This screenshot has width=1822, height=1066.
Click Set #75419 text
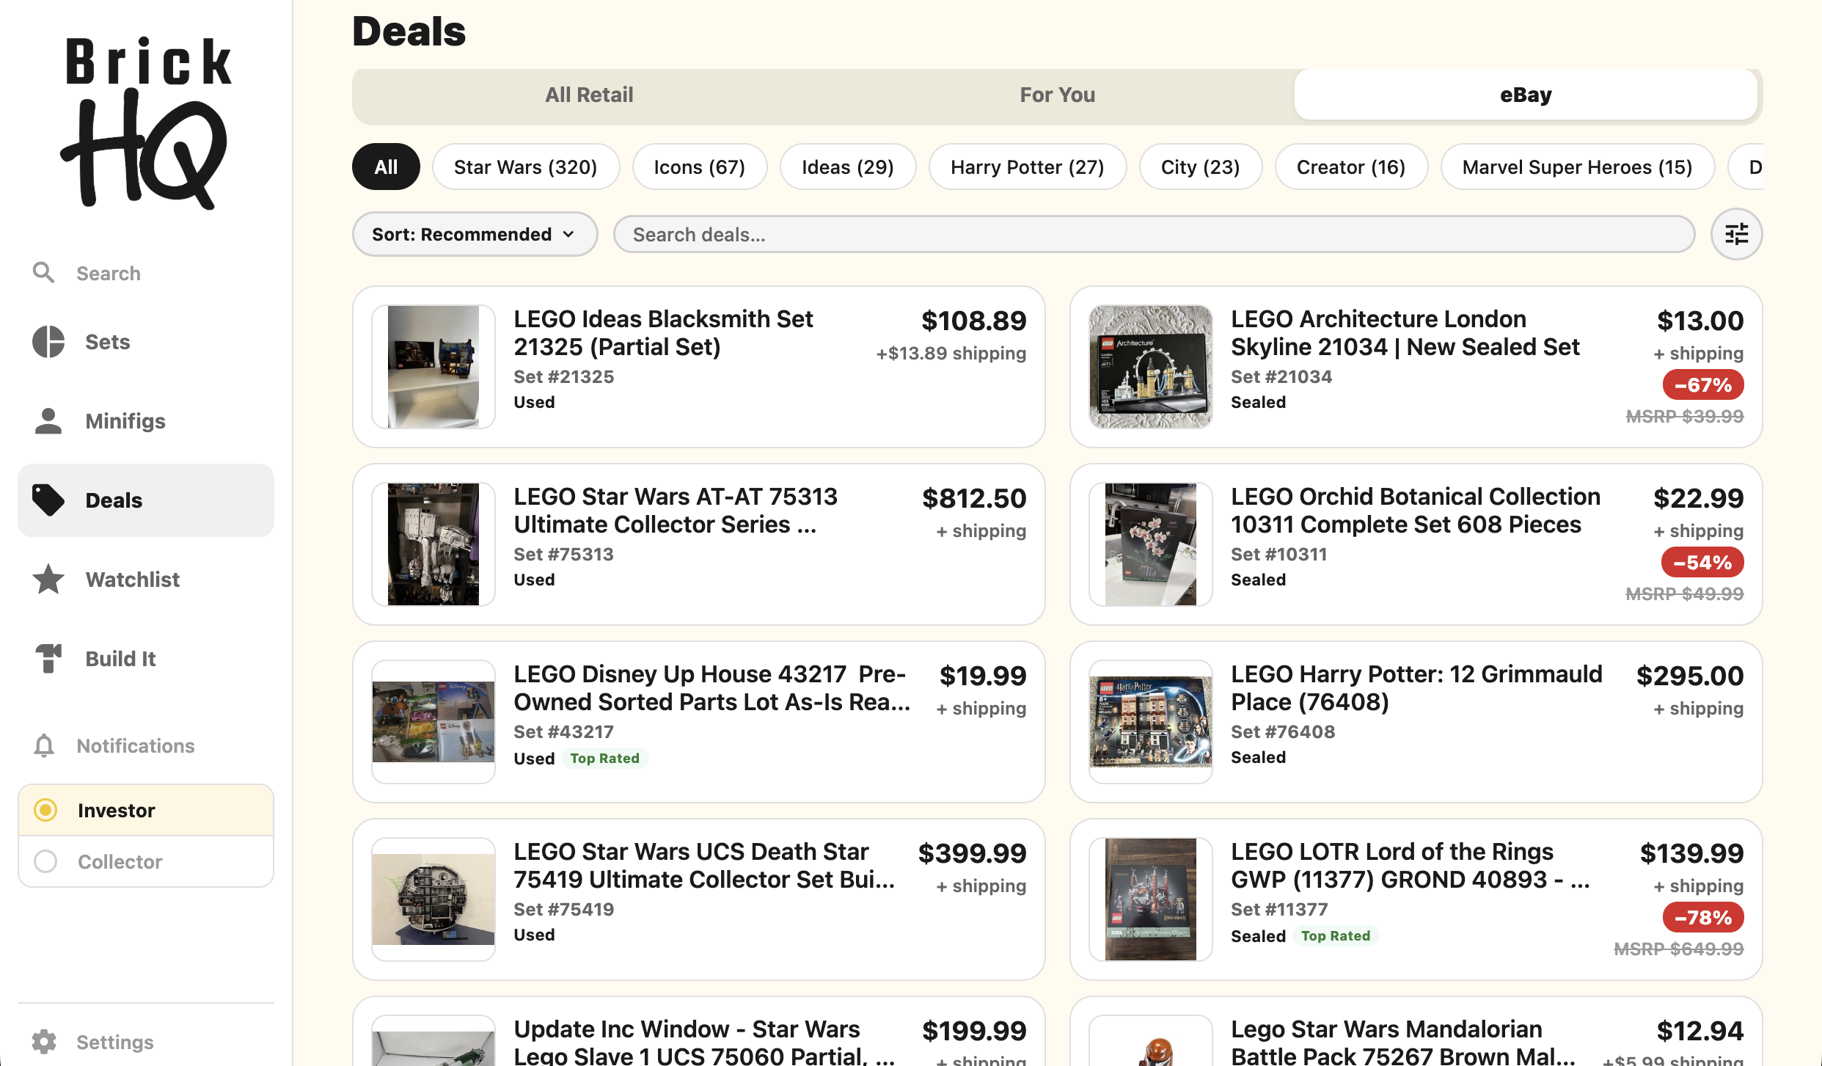pos(563,909)
